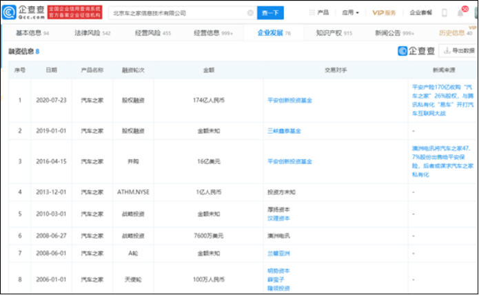Select the 企业发展 tab
Image resolution: width=479 pixels, height=295 pixels.
pyautogui.click(x=274, y=33)
